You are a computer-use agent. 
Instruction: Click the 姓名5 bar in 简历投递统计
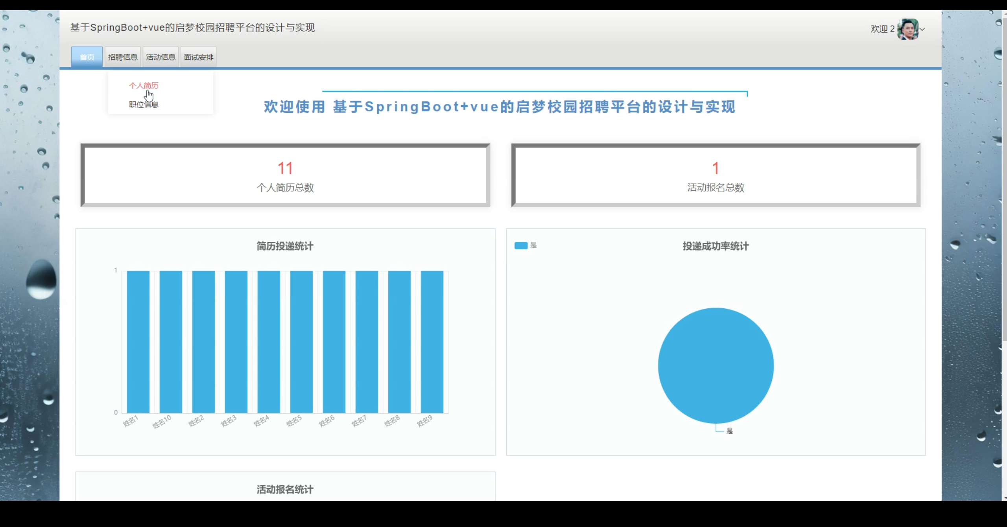click(301, 341)
